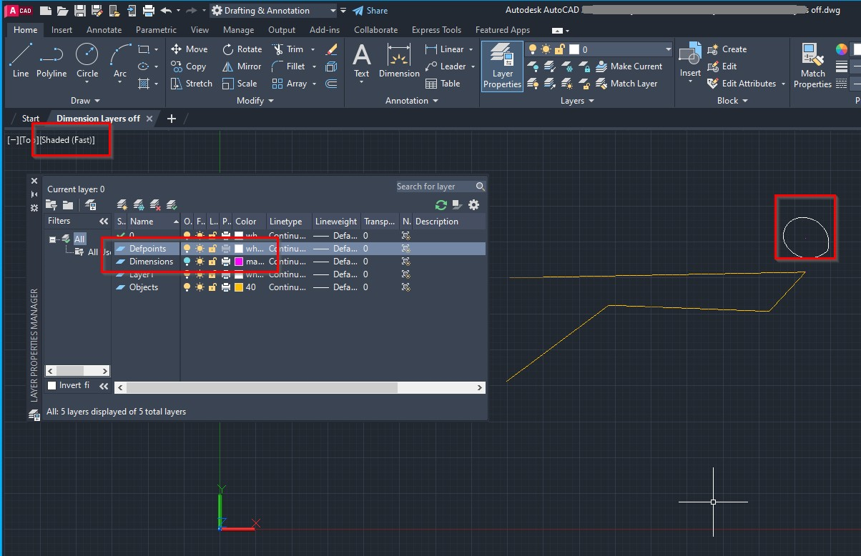
Task: Activate the Rotate command
Action: coord(242,49)
